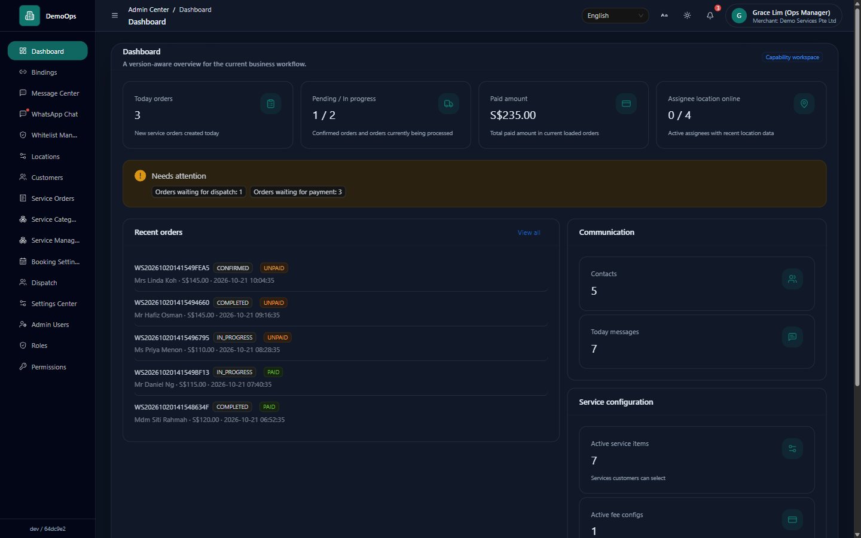Go to Message Center in sidebar
This screenshot has height=538, width=861.
point(48,93)
